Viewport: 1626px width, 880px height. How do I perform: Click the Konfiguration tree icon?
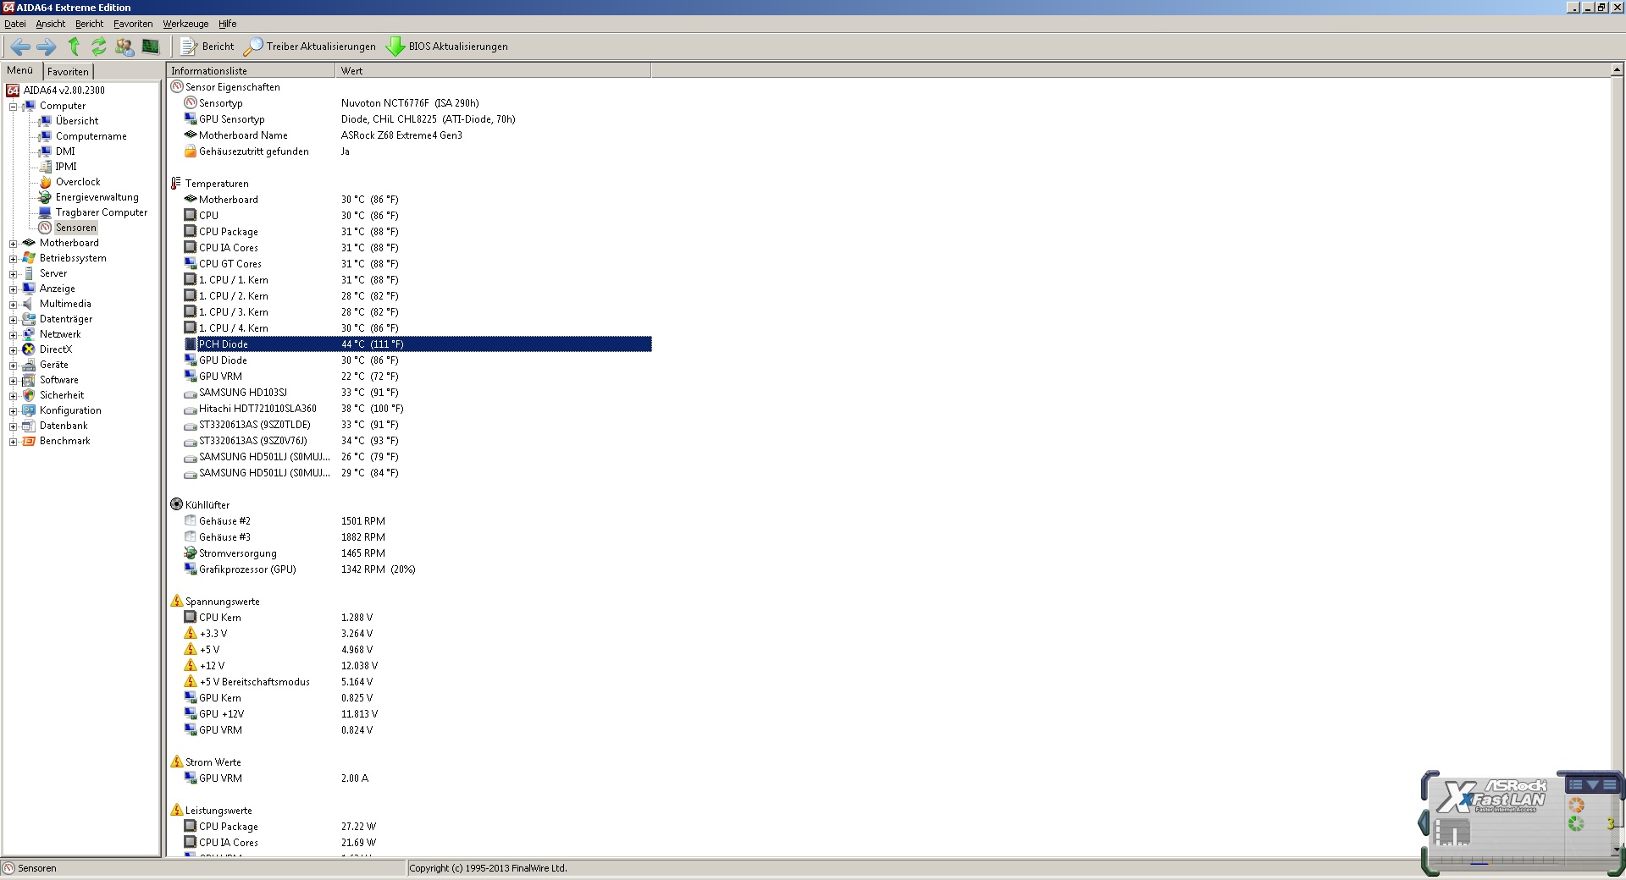[x=29, y=410]
